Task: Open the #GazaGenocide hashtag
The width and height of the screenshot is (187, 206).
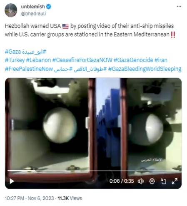Action: [x=133, y=60]
